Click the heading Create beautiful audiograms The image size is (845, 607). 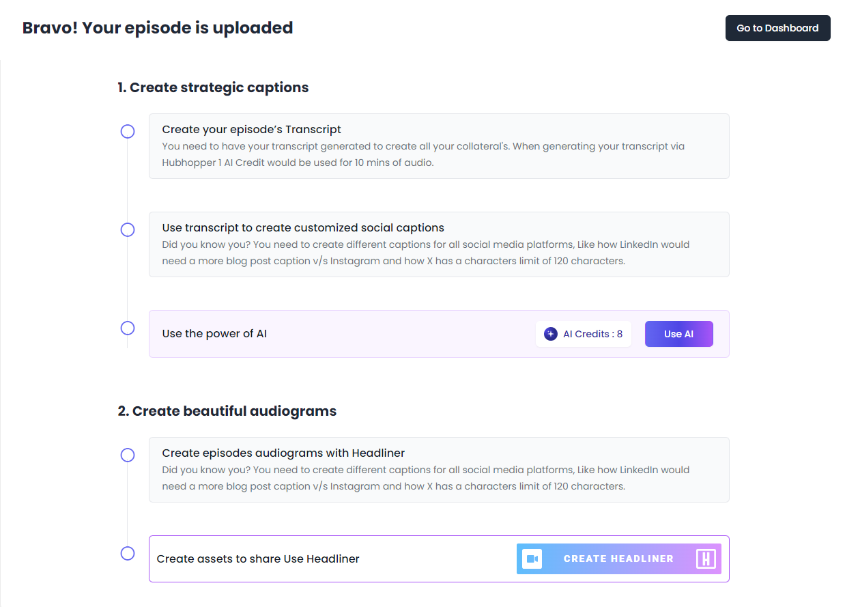pos(226,411)
